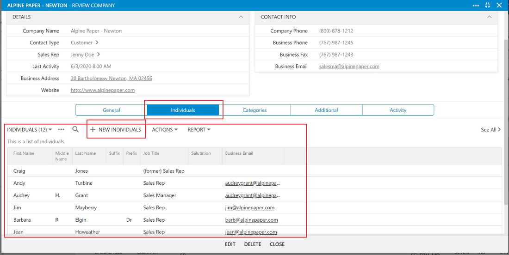The image size is (509, 255).
Task: Click the Business Fax (767) 987-1243 value
Action: (336, 55)
